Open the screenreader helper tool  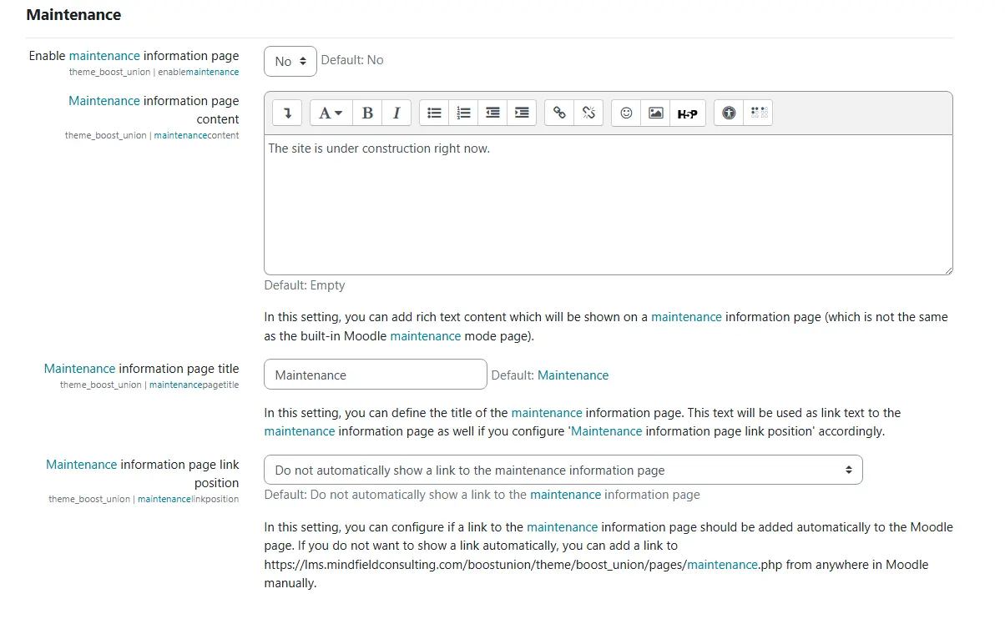tap(758, 113)
